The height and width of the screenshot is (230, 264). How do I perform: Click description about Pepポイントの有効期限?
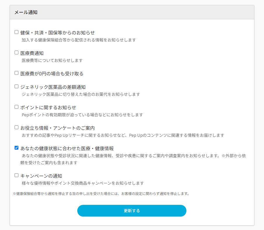pos(82,115)
